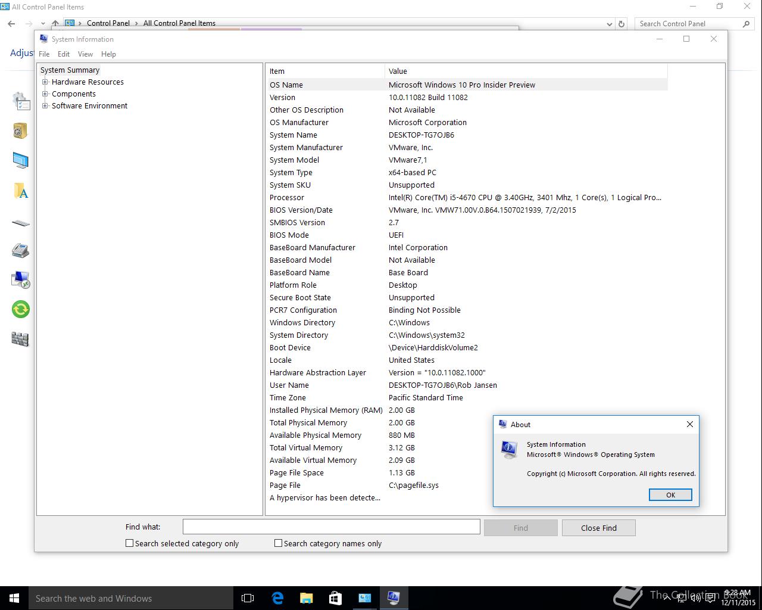Open the green Sync Center icon

coord(21,309)
